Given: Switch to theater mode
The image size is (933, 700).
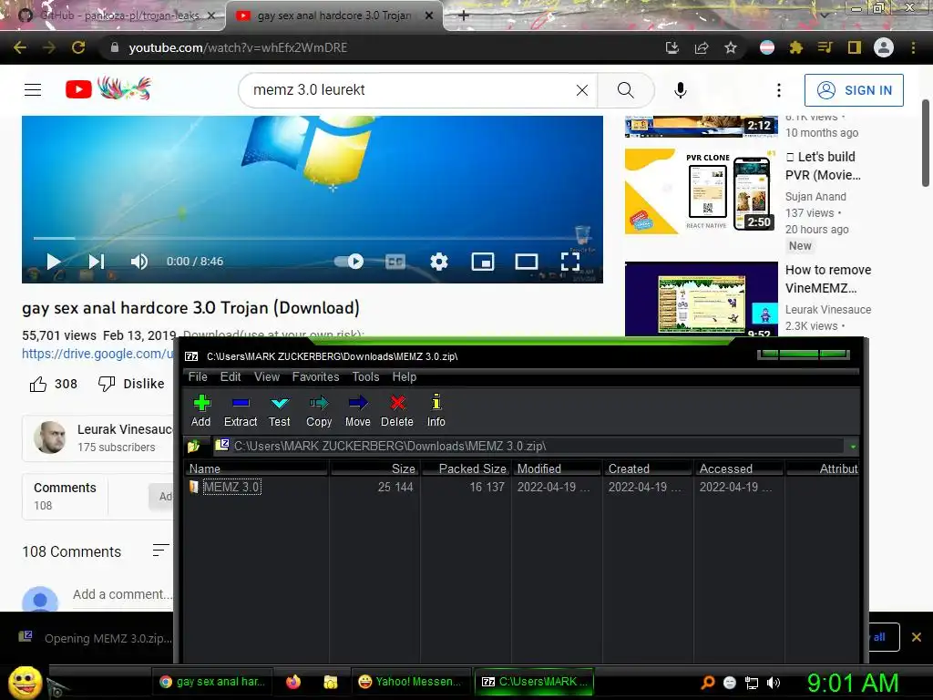Looking at the screenshot, I should 526,262.
